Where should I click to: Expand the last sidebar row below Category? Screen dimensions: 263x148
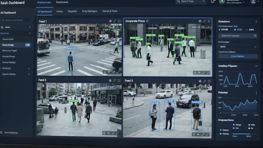(29, 74)
